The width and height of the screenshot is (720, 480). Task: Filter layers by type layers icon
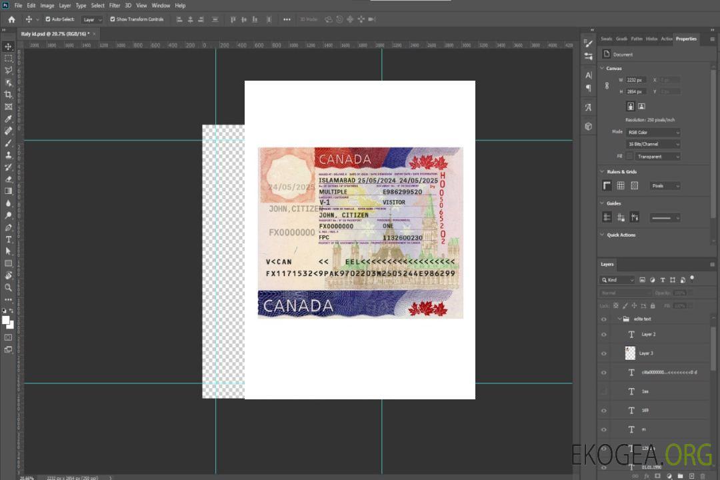tap(663, 280)
